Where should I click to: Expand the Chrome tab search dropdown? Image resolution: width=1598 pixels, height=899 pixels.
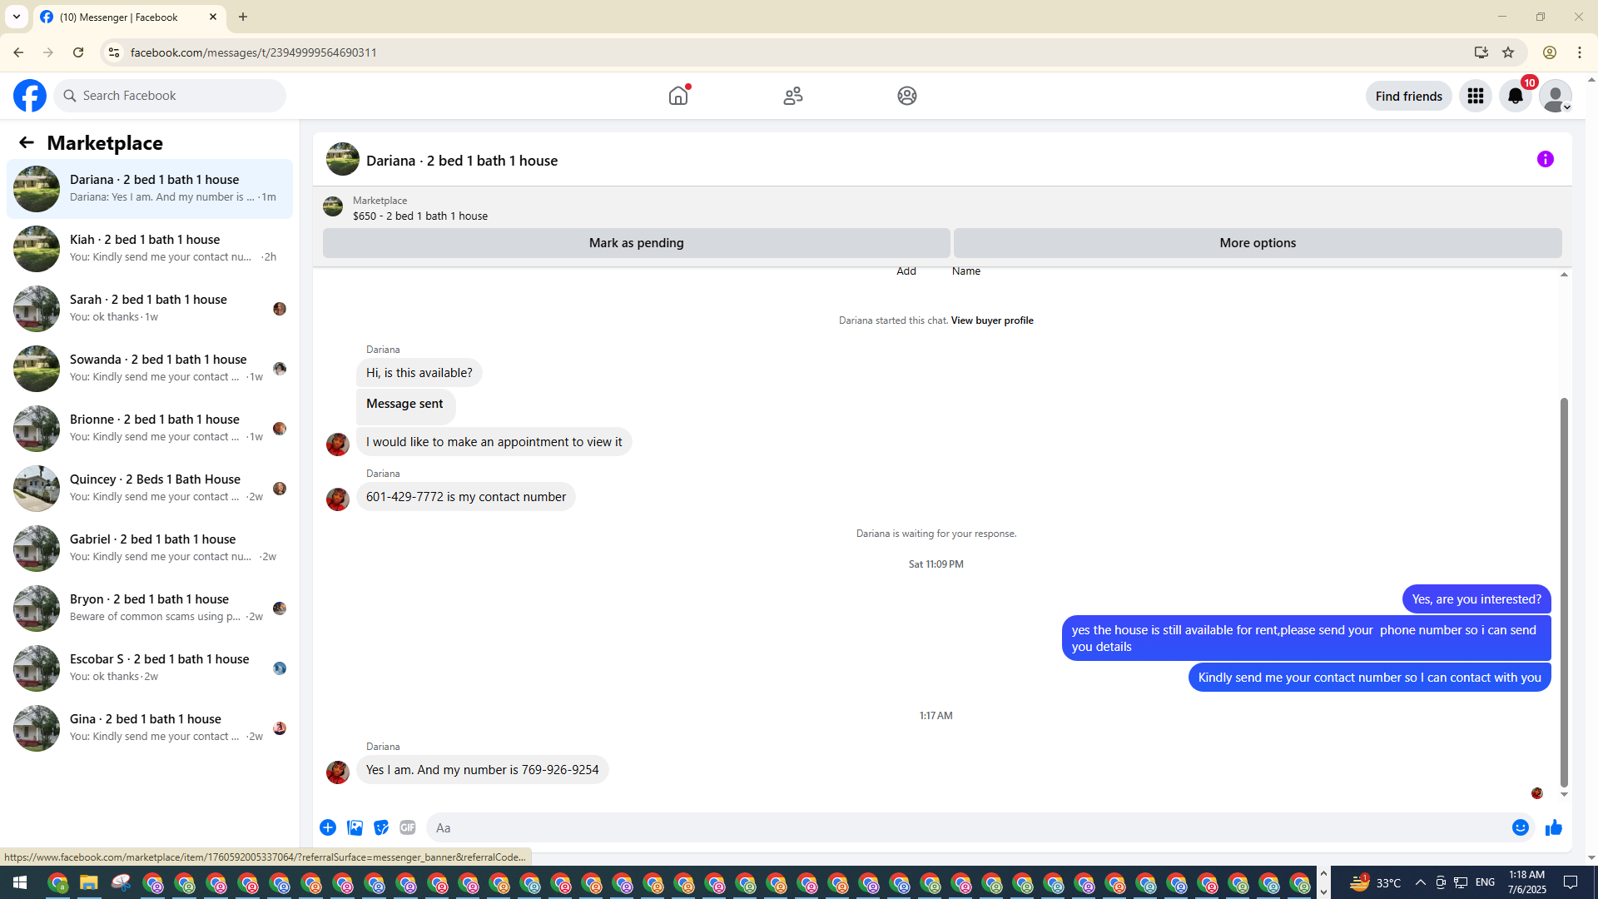(x=17, y=17)
